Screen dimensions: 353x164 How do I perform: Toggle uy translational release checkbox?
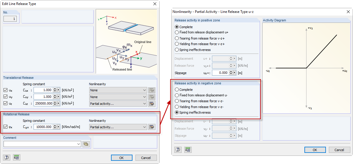(x=6, y=97)
